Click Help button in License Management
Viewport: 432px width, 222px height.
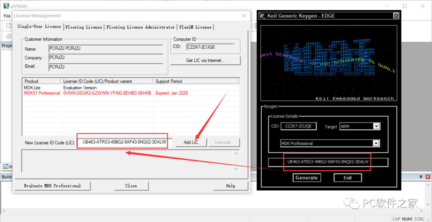(x=231, y=186)
